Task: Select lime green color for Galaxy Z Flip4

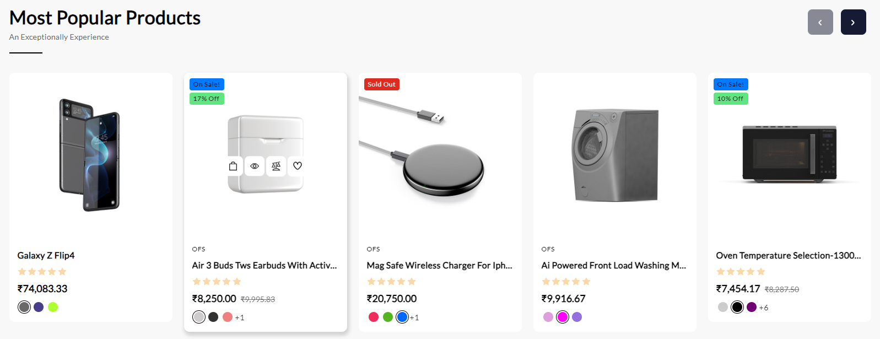Action: point(53,307)
